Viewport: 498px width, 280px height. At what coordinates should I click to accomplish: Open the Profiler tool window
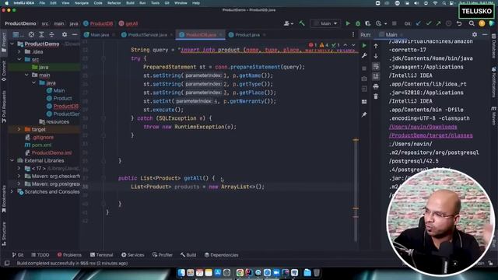coord(163,255)
